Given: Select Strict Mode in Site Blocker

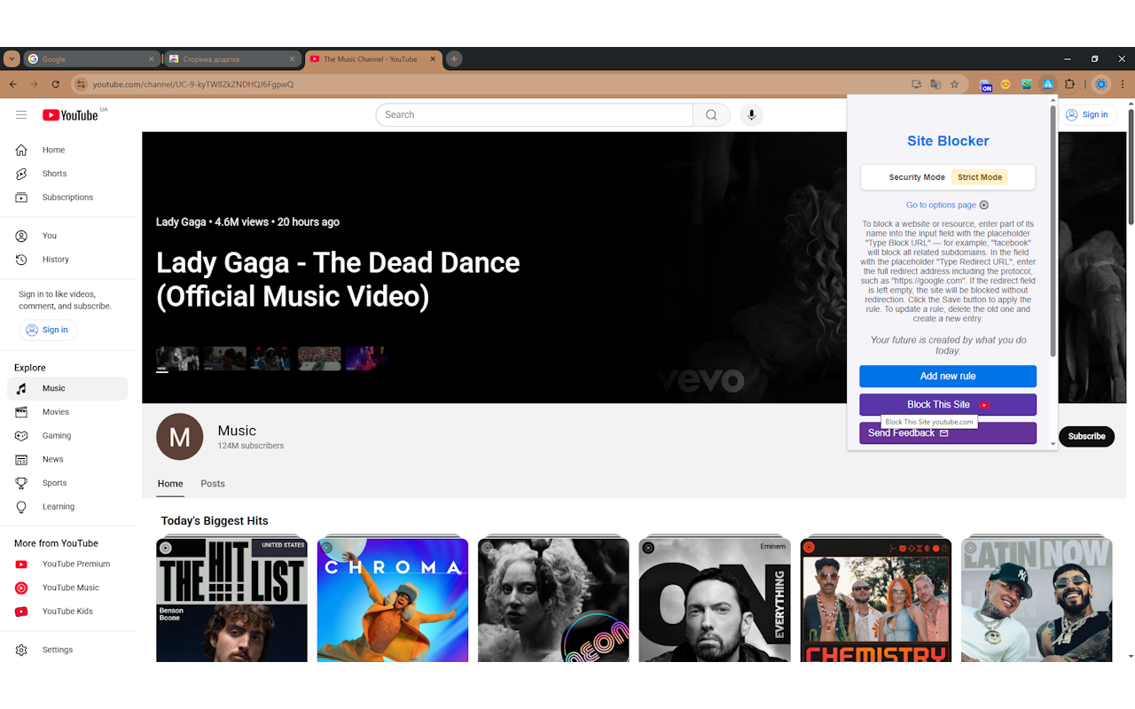Looking at the screenshot, I should [980, 177].
